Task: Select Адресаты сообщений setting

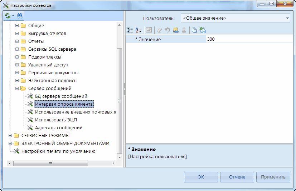Action: [x=59, y=128]
